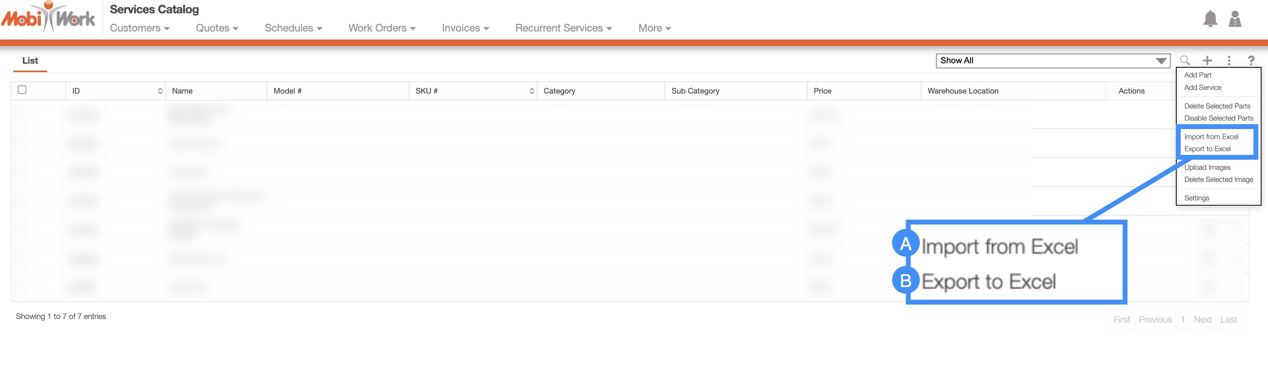
Task: Choose Add Service from the menu
Action: coord(1203,88)
